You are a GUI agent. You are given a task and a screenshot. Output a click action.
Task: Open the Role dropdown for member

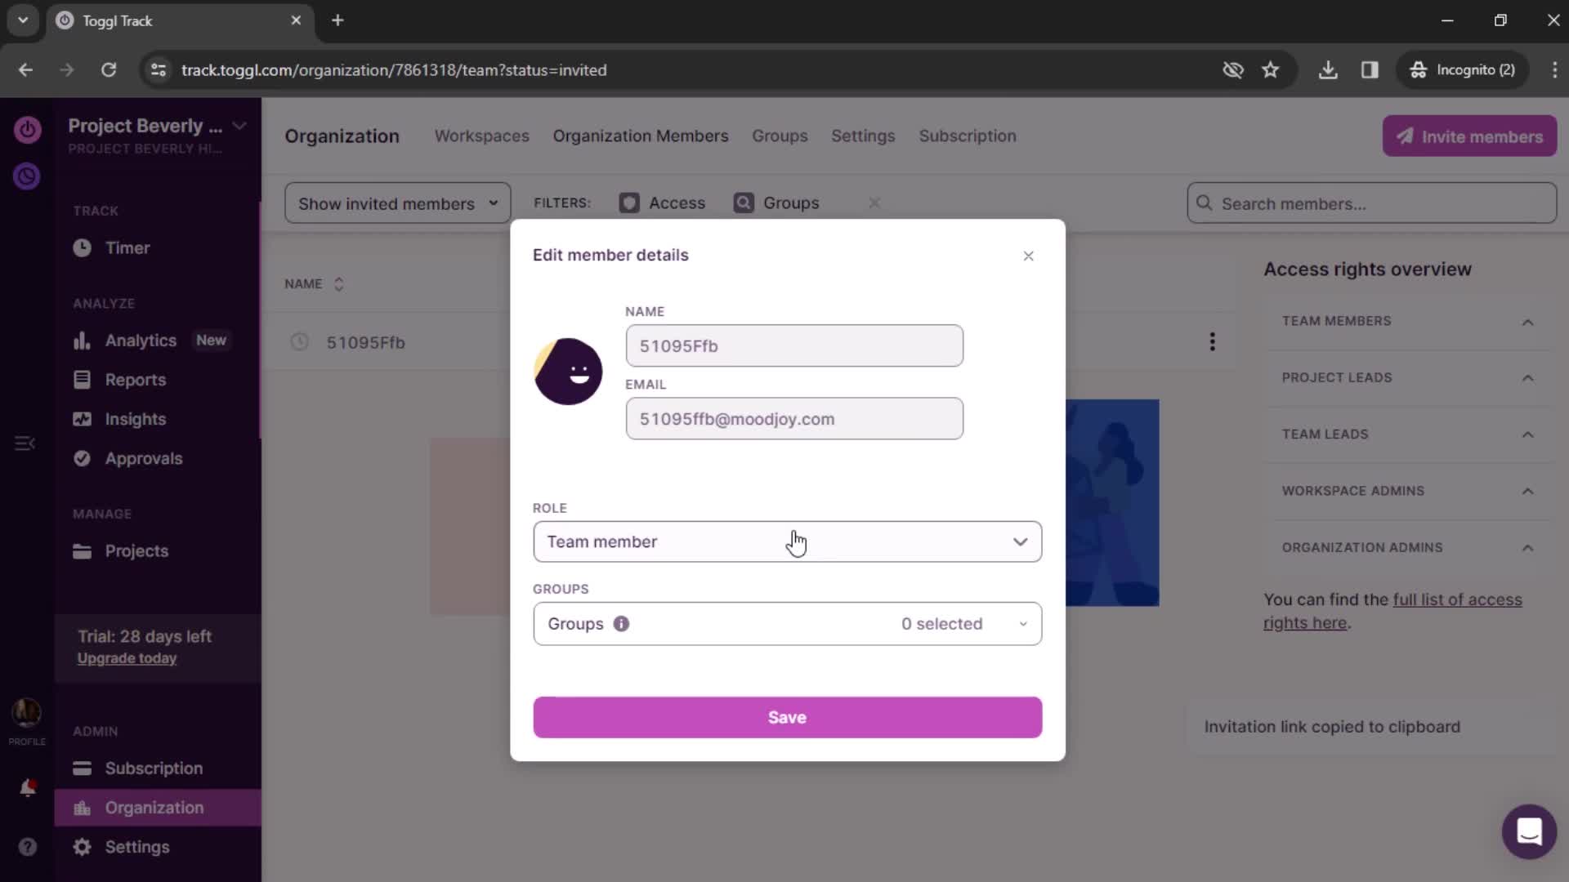point(788,541)
